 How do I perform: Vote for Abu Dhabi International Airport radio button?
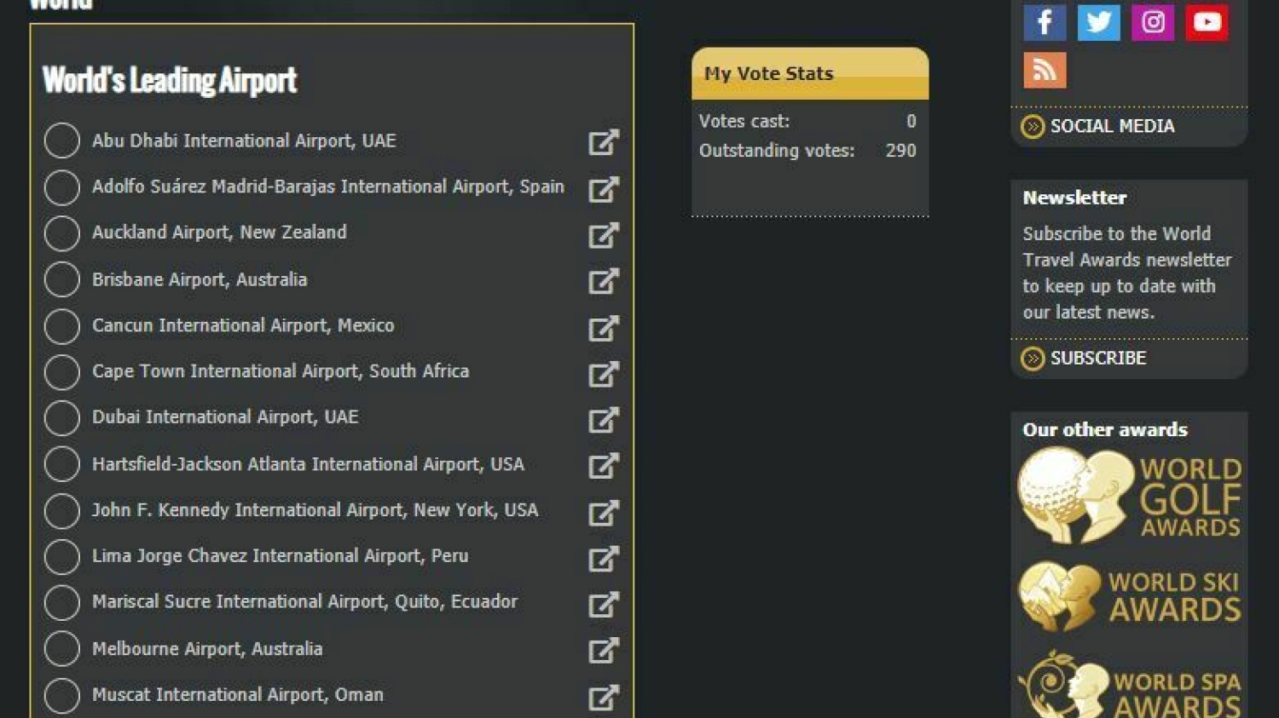(62, 141)
